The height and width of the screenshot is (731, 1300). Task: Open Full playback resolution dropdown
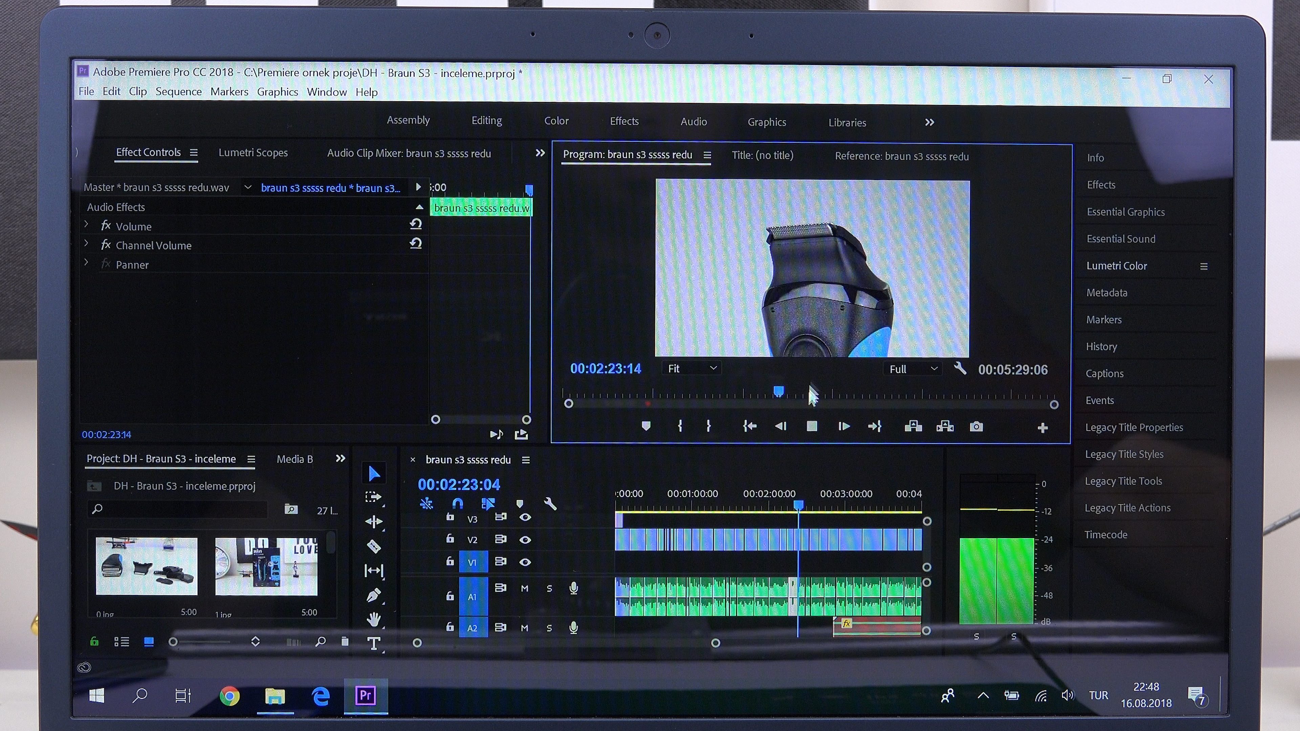912,369
